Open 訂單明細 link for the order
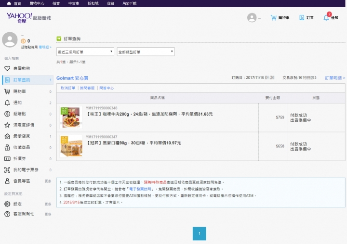This screenshot has width=347, height=244. [x=335, y=78]
